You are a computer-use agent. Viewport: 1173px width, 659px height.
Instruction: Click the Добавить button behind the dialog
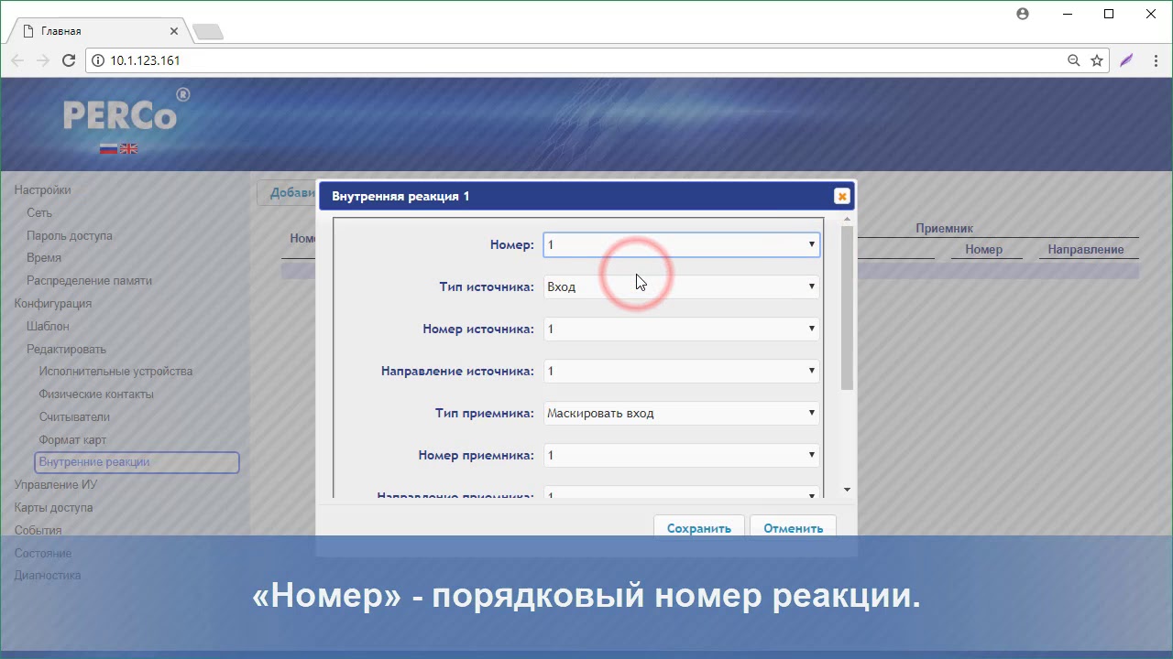click(x=287, y=192)
